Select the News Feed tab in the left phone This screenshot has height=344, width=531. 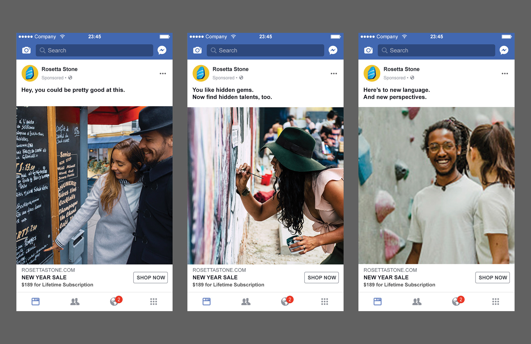pyautogui.click(x=36, y=301)
